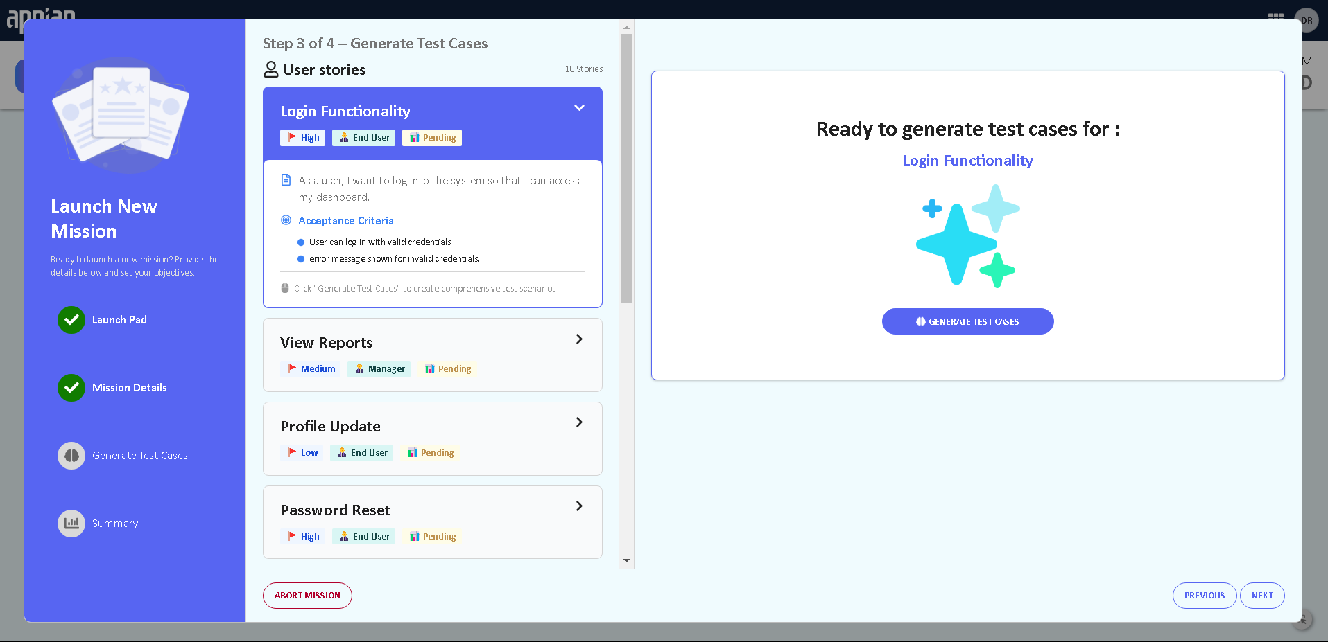The height and width of the screenshot is (642, 1328).
Task: Click the Mission Details green checkmark icon
Action: 71,388
